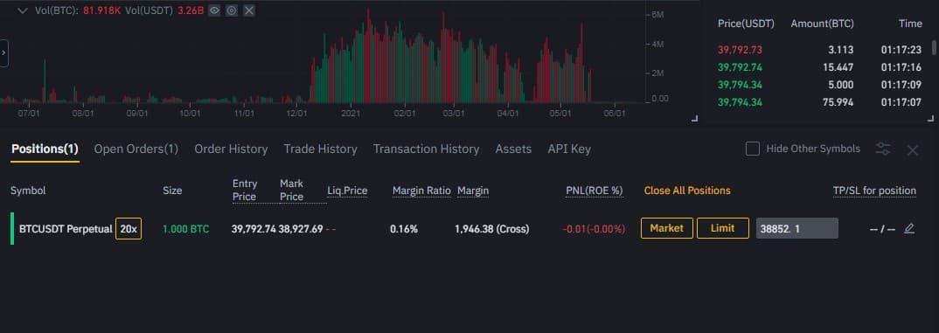Remove the volume indicator with X icon
This screenshot has height=333, width=939.
coord(249,10)
